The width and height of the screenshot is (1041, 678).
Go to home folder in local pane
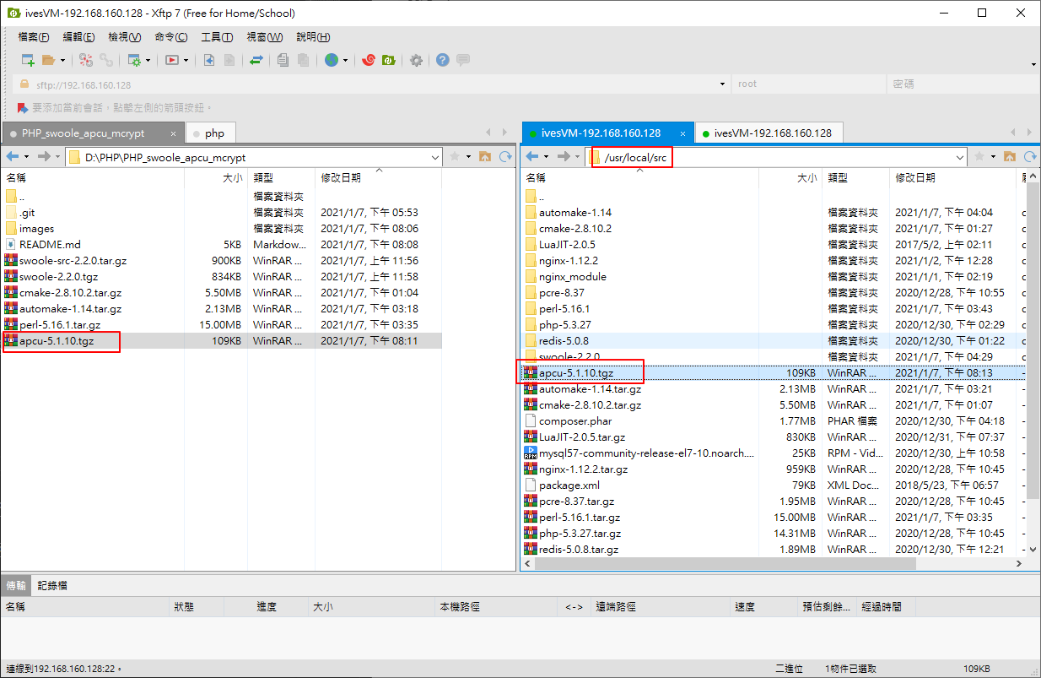[485, 157]
